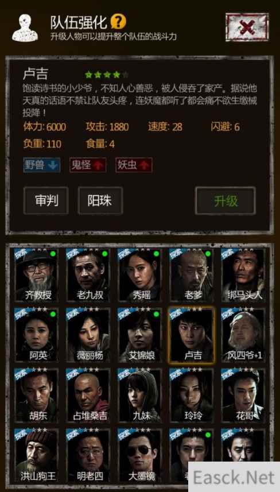Choose the 秀瑶 character card
Image resolution: width=280 pixels, height=492 pixels.
pyautogui.click(x=140, y=275)
